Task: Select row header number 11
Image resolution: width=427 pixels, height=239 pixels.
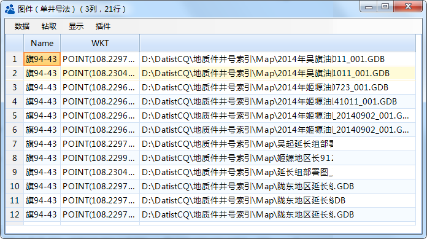Action: pyautogui.click(x=15, y=201)
